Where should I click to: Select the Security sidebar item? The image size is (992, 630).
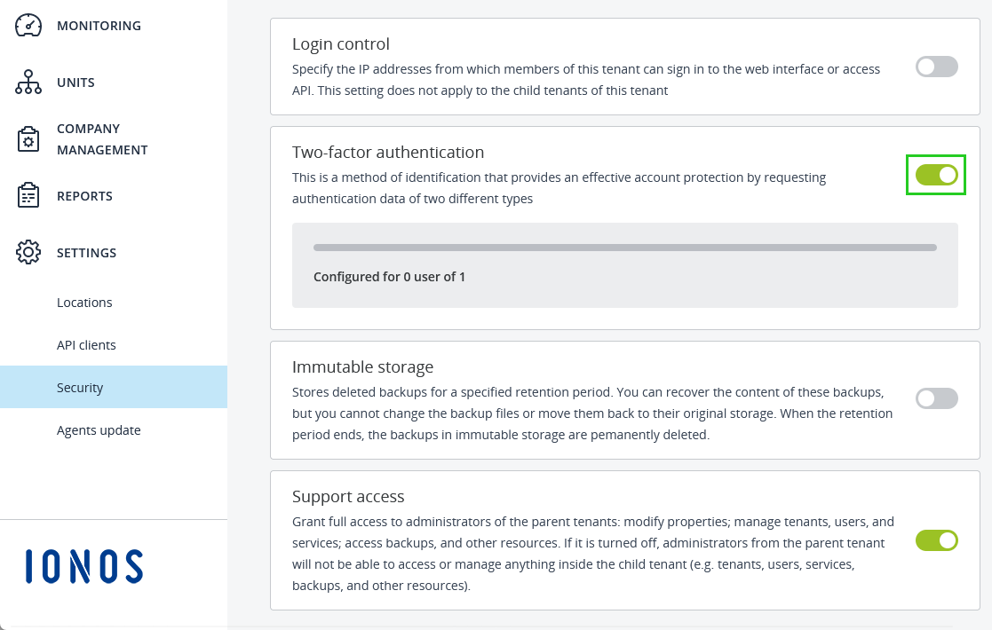coord(80,388)
